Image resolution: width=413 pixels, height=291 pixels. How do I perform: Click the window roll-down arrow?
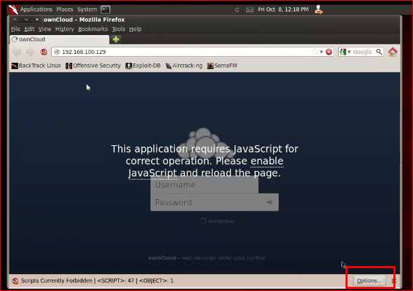click(x=26, y=20)
